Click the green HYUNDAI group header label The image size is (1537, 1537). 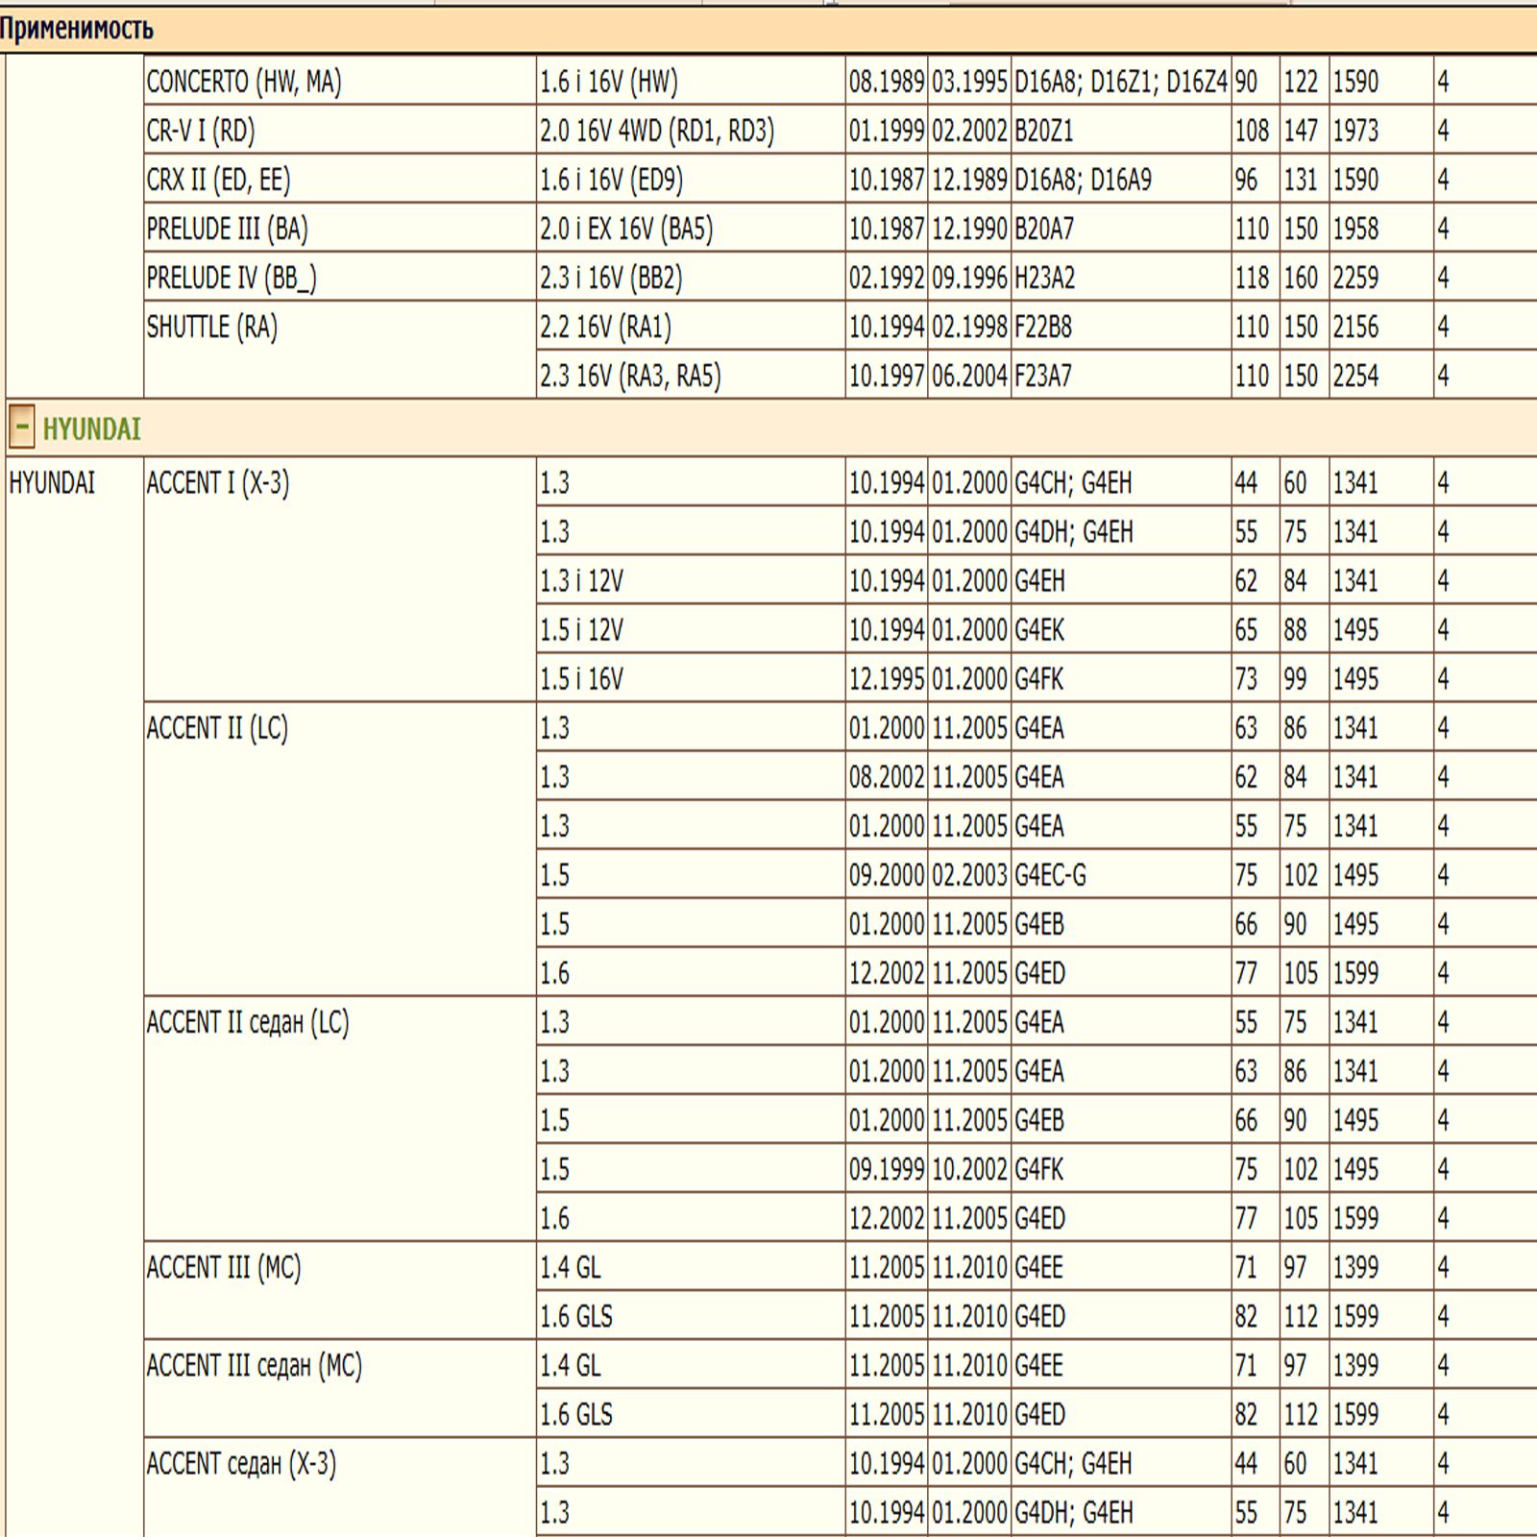(x=92, y=428)
